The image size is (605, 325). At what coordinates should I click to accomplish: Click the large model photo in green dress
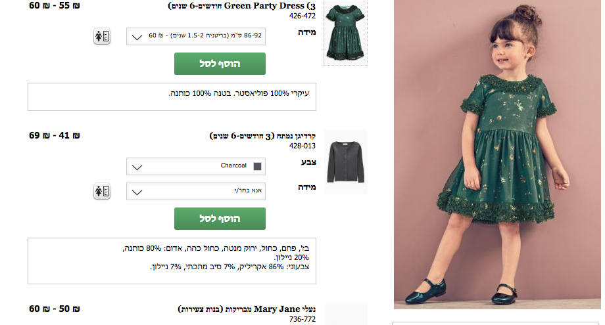click(x=496, y=154)
